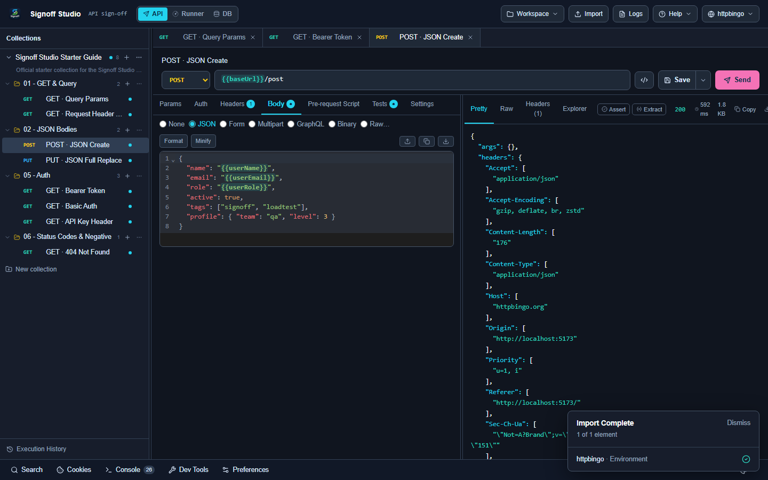Open the response Explorer tab
This screenshot has width=768, height=480.
[575, 109]
